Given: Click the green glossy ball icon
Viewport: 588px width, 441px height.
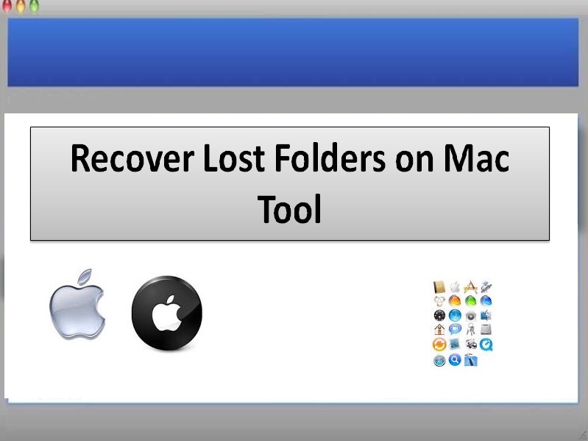Looking at the screenshot, I should 471,300.
